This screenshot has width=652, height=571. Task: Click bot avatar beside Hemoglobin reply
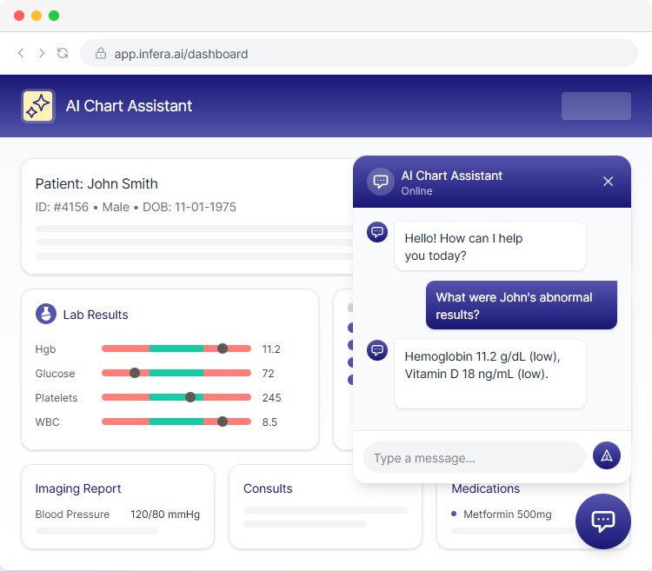376,350
